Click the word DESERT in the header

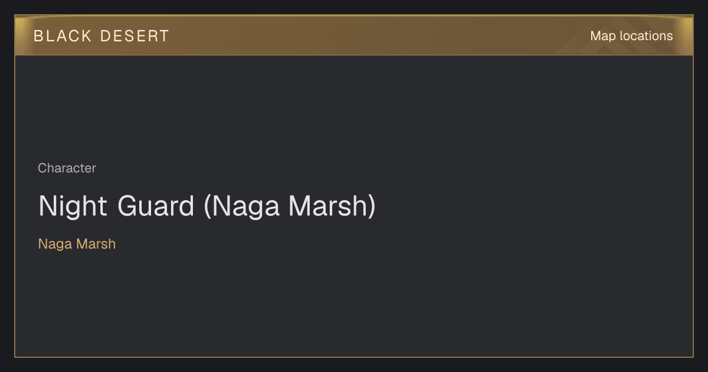(x=135, y=36)
